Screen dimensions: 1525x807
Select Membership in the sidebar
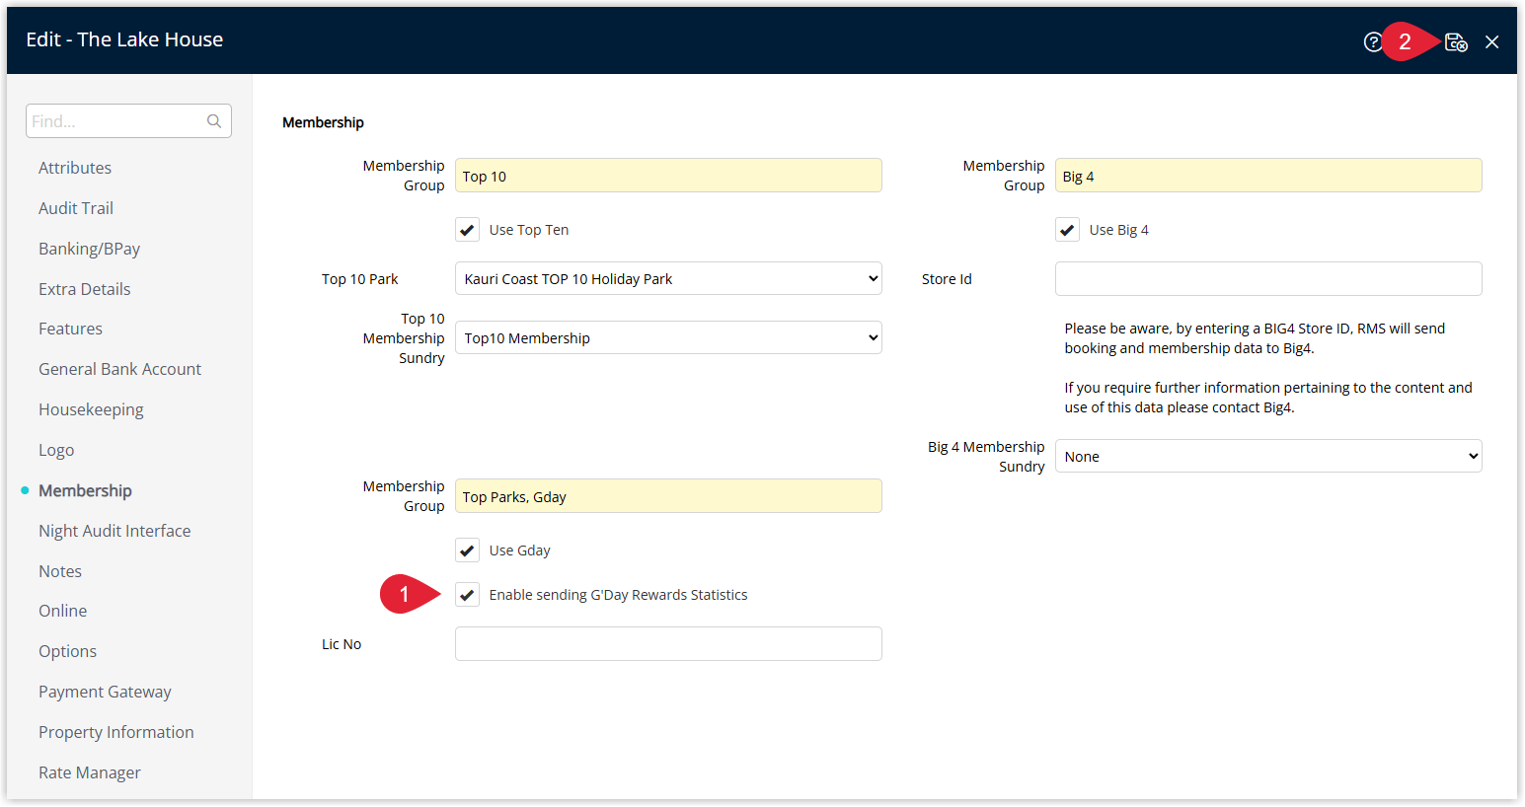85,490
